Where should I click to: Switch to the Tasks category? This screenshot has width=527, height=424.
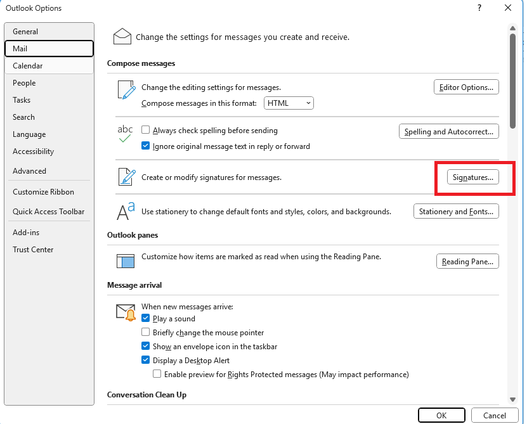(x=49, y=100)
